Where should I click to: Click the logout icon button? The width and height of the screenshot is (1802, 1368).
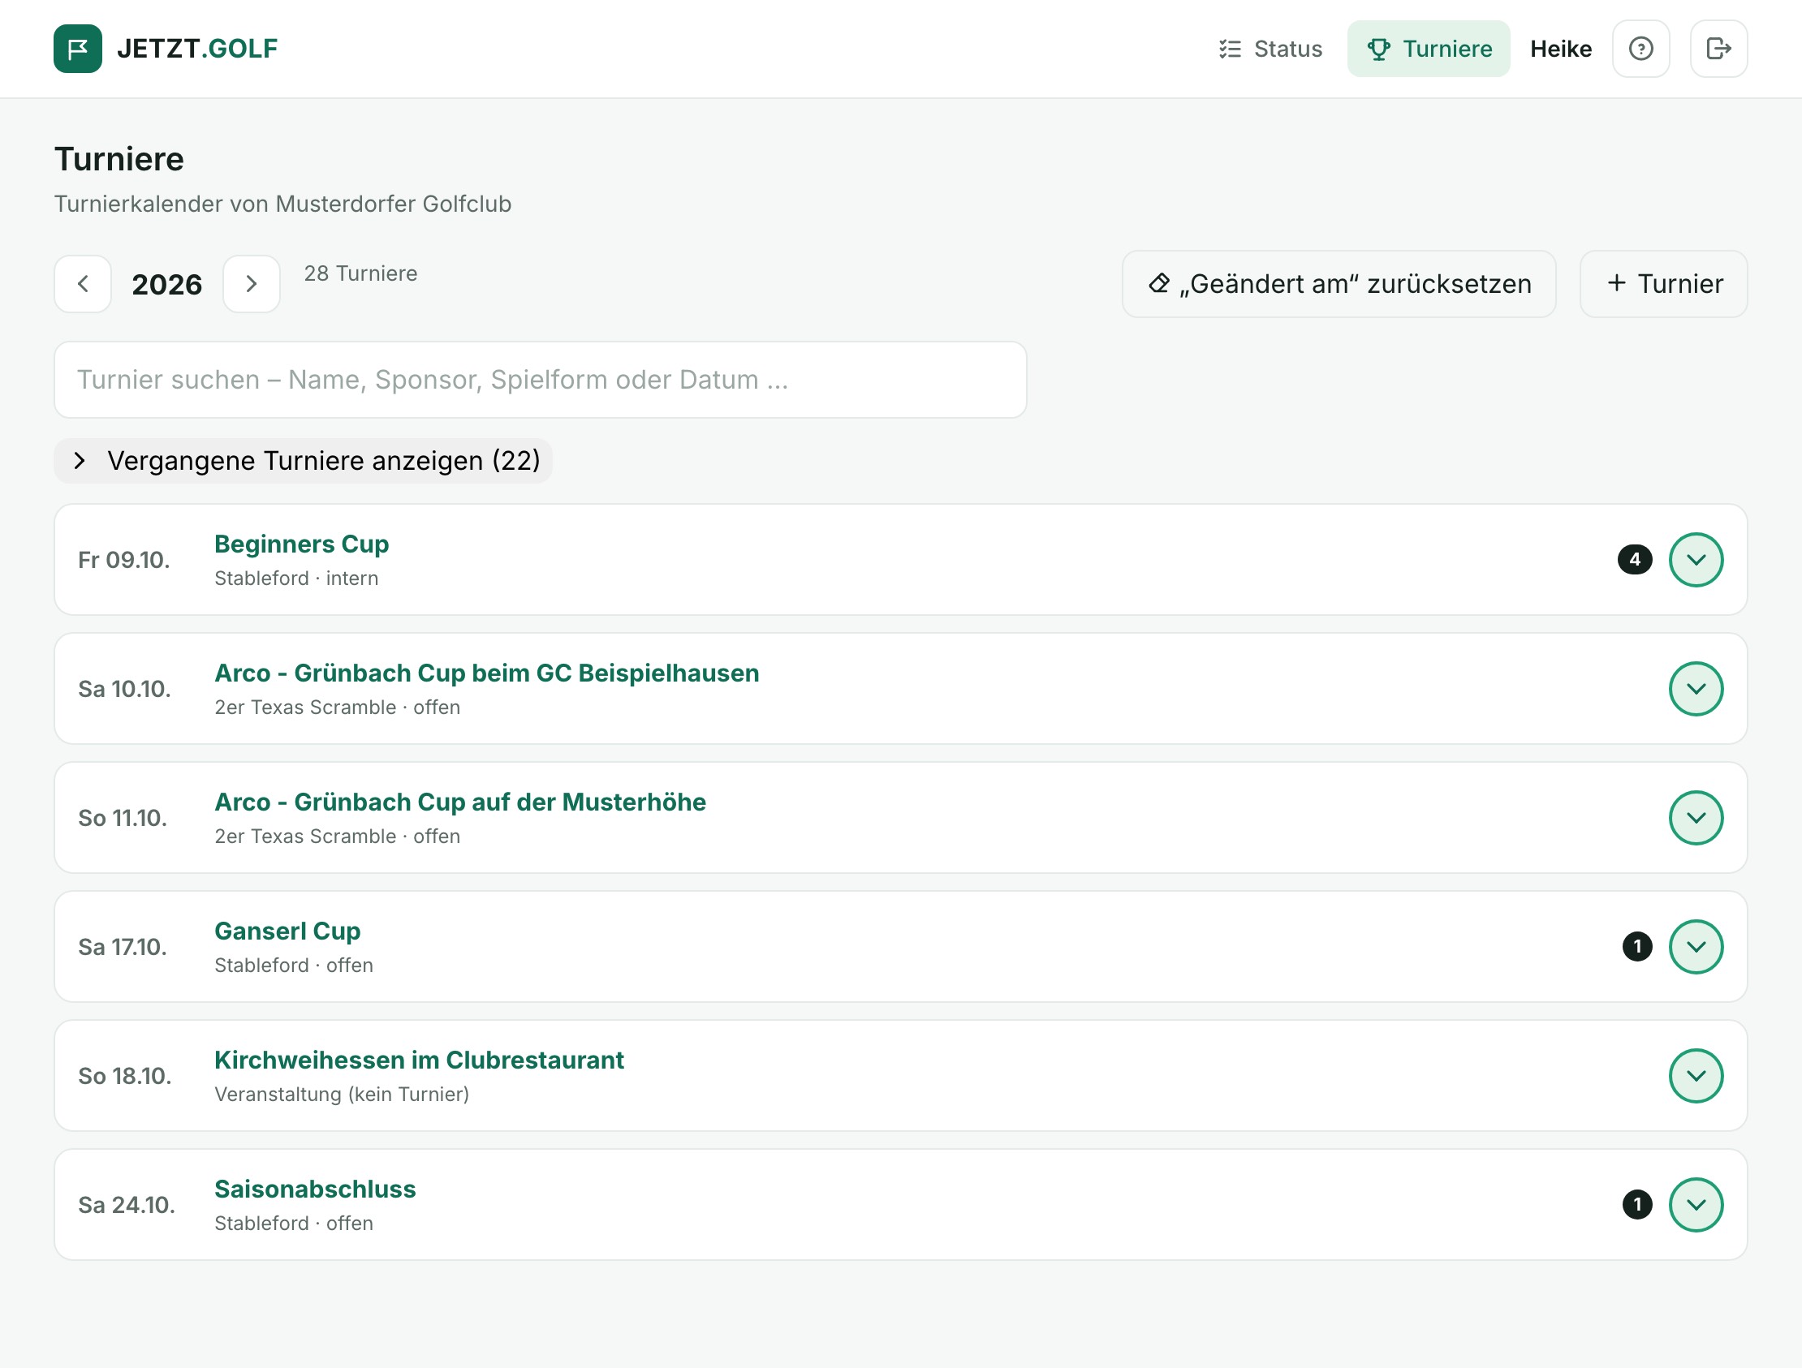tap(1718, 49)
